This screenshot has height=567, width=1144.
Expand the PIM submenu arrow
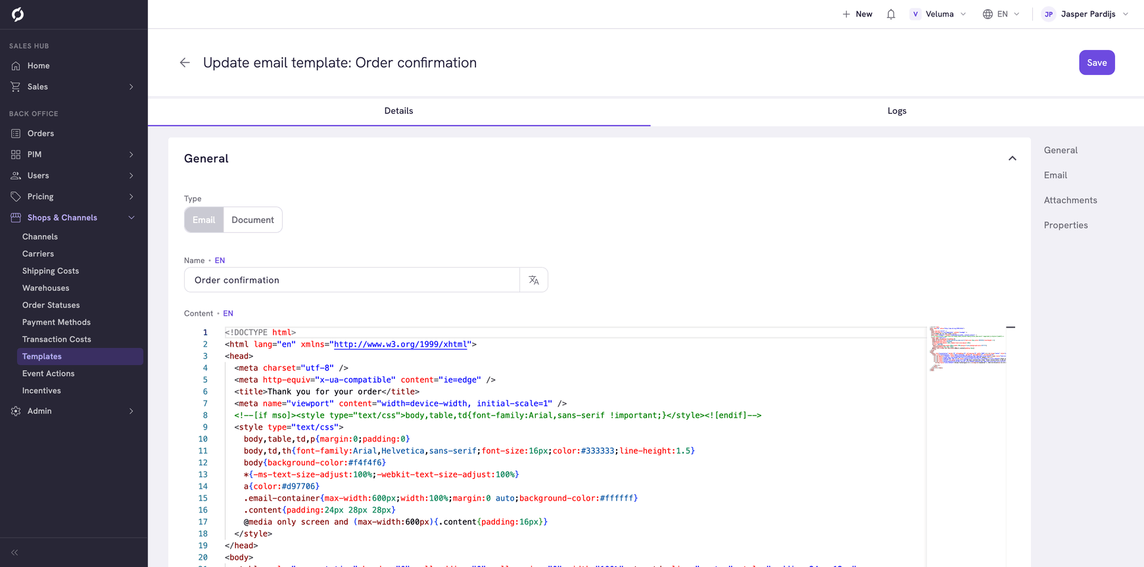point(131,155)
